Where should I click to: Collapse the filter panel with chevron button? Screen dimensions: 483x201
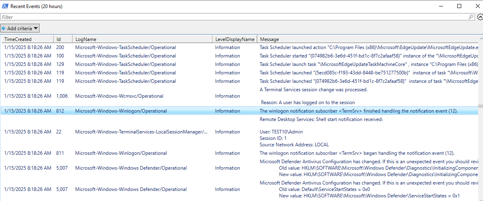[480, 17]
